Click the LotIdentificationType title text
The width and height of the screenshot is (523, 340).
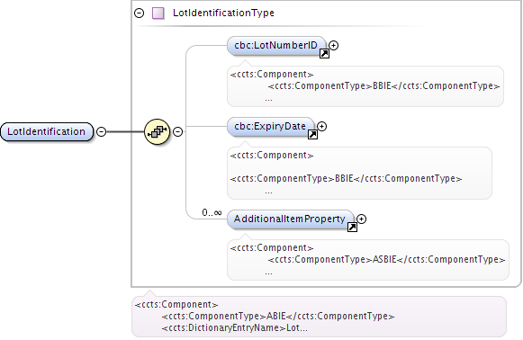tap(223, 13)
